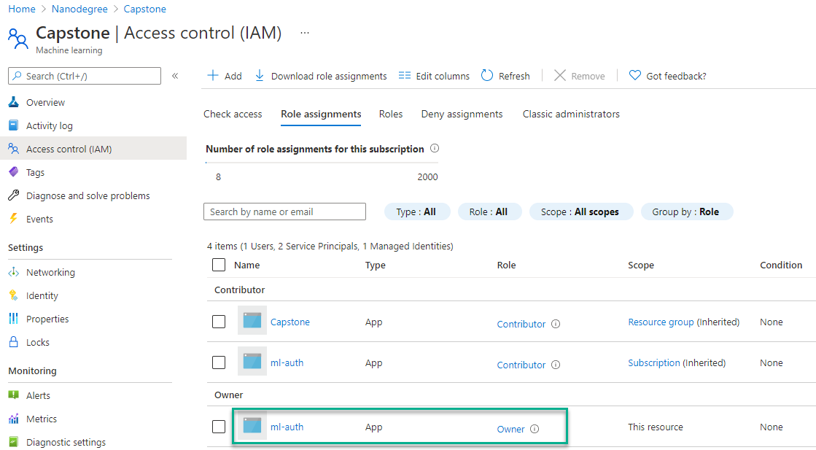Open the Roles tab
Image resolution: width=816 pixels, height=450 pixels.
pos(391,114)
